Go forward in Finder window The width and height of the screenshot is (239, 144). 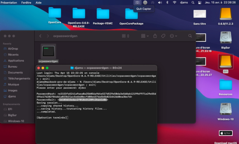pyautogui.click(x=48, y=36)
